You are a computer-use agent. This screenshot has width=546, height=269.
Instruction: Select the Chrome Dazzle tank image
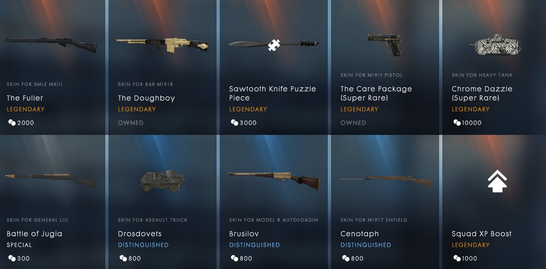[x=495, y=45]
